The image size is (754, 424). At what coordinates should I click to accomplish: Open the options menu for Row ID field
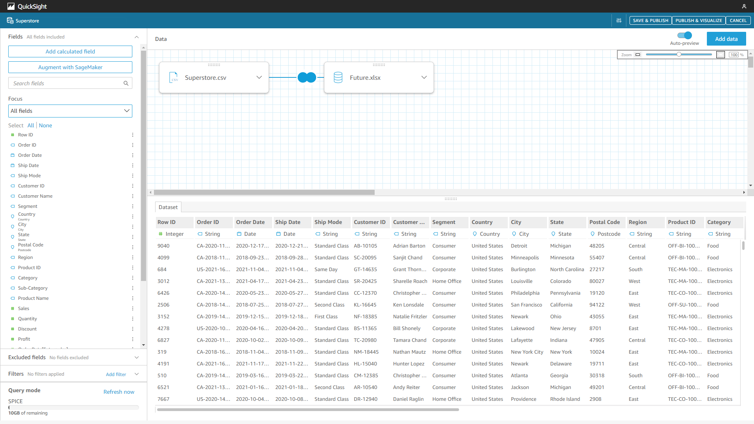132,135
